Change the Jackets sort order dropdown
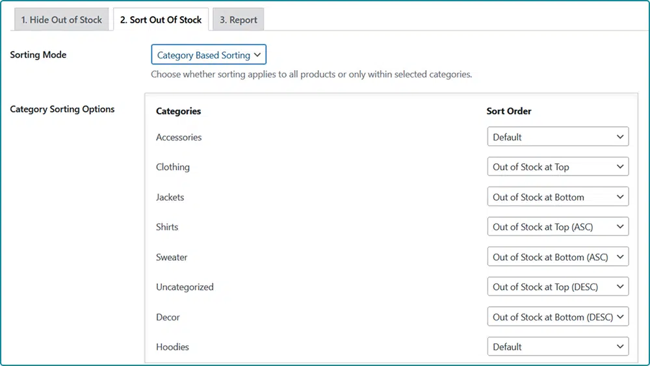The image size is (650, 366). coord(558,197)
